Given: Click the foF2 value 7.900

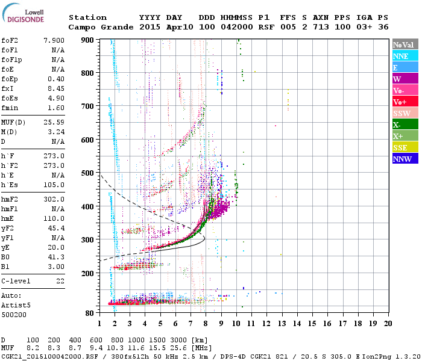Looking at the screenshot, I should click(54, 40).
